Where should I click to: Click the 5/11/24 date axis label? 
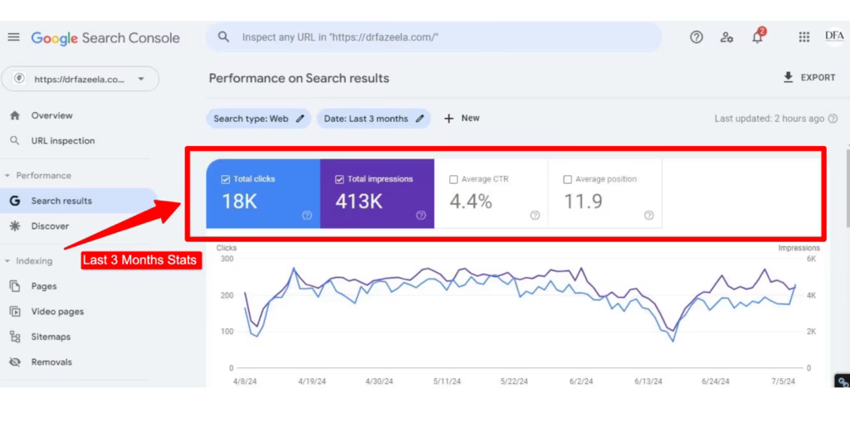tap(447, 382)
